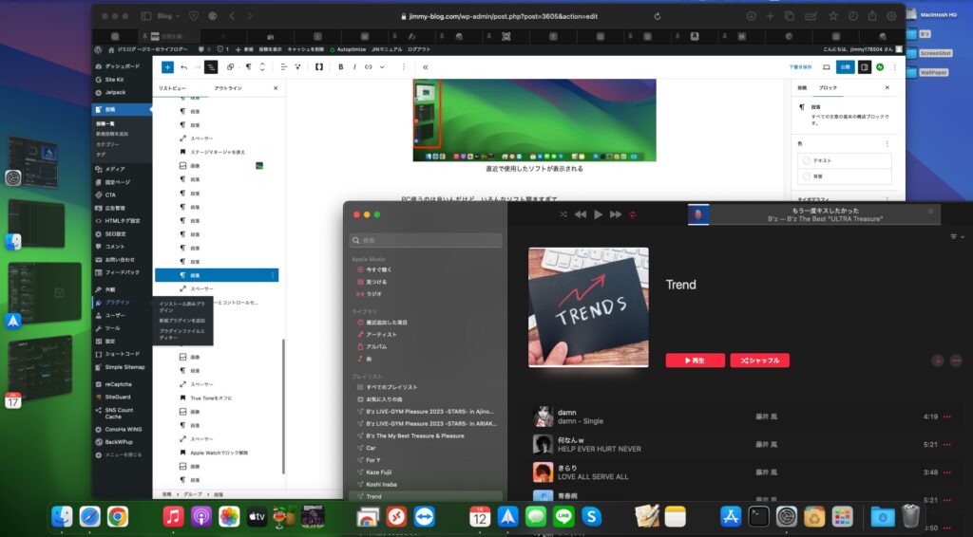Skip to next track in Music
This screenshot has height=537, width=973.
pos(616,214)
